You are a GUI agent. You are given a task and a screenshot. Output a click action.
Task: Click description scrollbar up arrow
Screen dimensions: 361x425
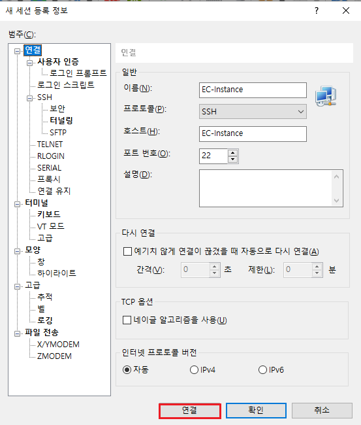click(336, 177)
